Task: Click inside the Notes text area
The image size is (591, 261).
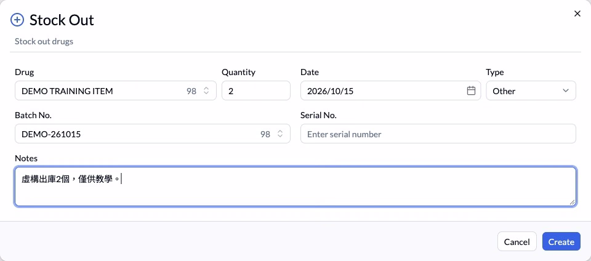Action: point(295,187)
